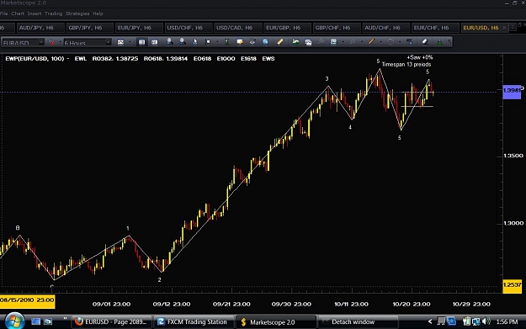Select the eraser tool
Screen dimensions: 526x329
pos(425,41)
